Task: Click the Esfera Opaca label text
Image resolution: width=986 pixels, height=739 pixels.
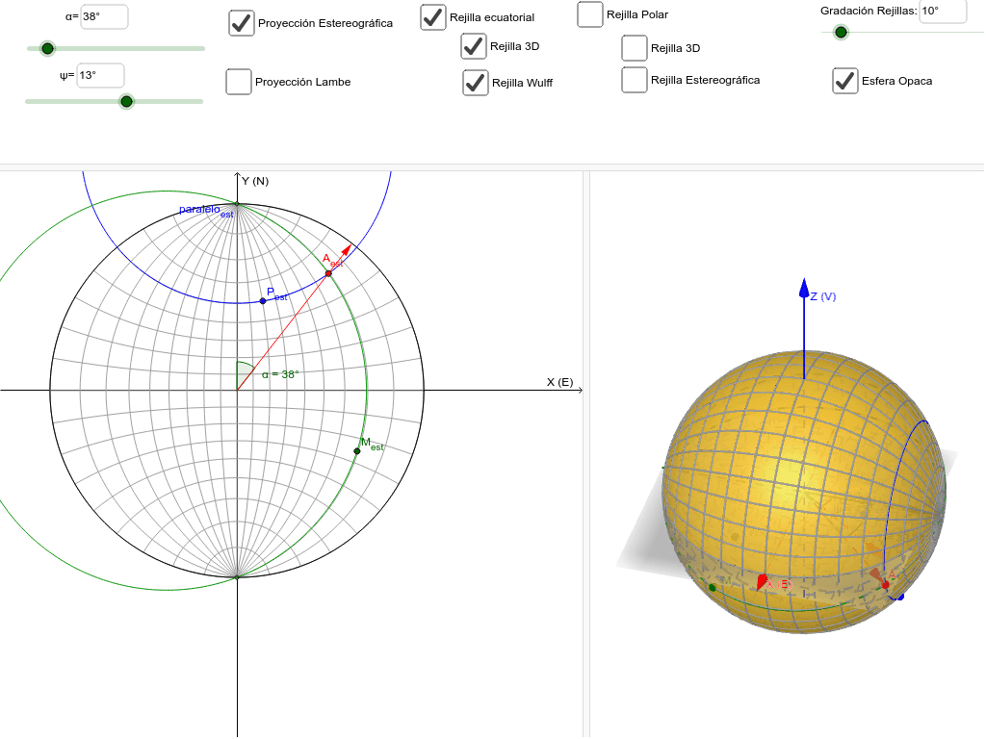Action: pyautogui.click(x=896, y=81)
